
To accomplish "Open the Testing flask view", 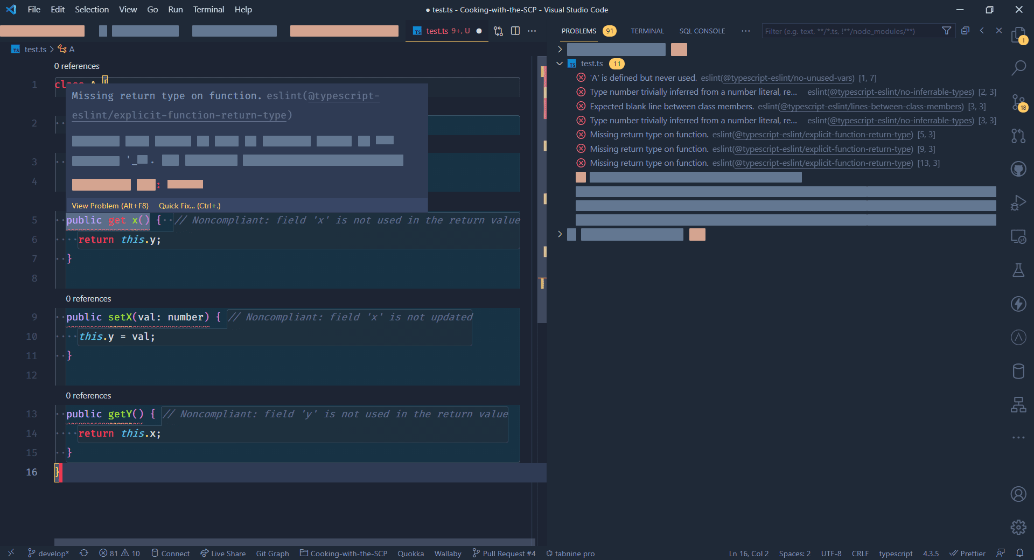I will tap(1018, 270).
